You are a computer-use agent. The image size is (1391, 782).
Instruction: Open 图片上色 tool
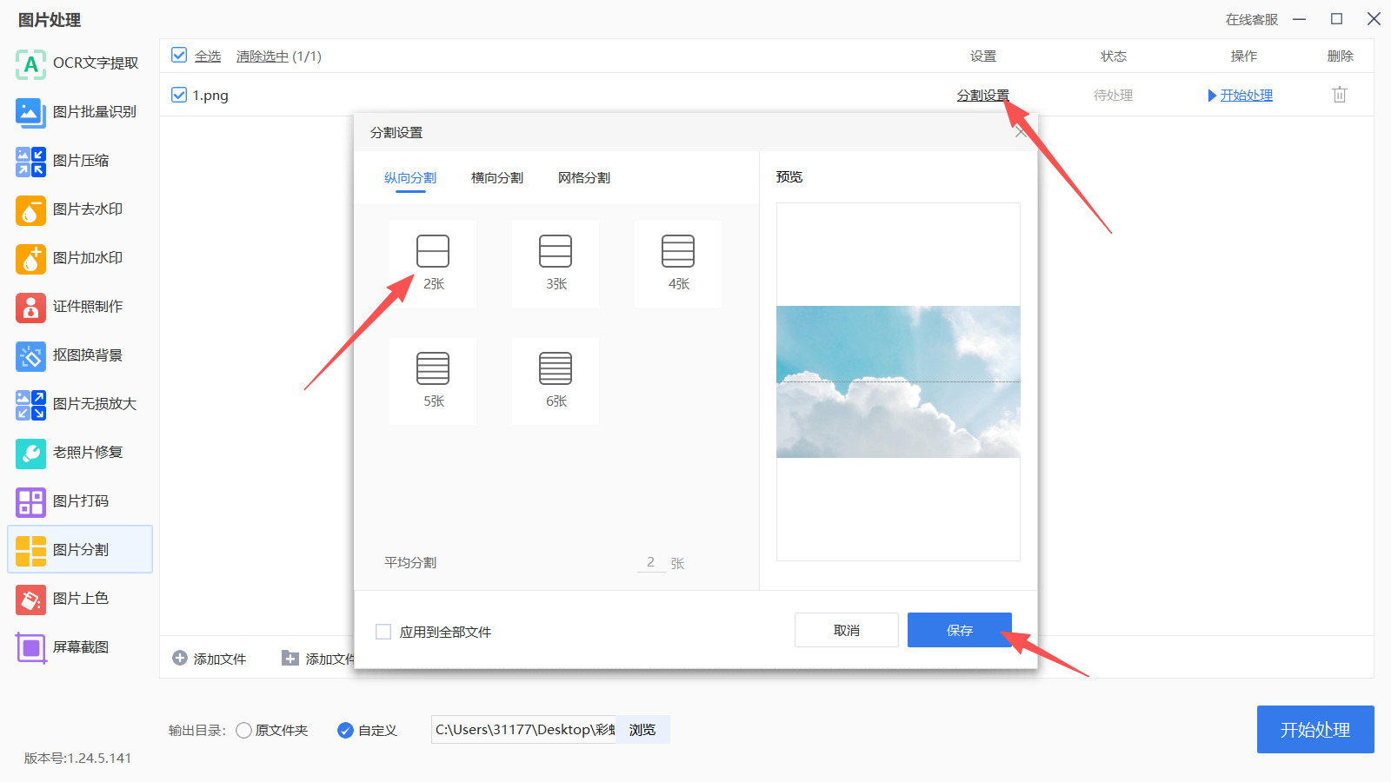click(80, 599)
